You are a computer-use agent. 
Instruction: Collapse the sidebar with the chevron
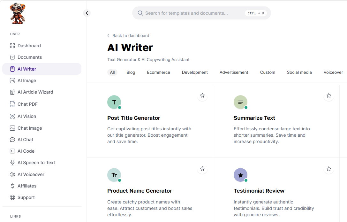click(x=87, y=13)
